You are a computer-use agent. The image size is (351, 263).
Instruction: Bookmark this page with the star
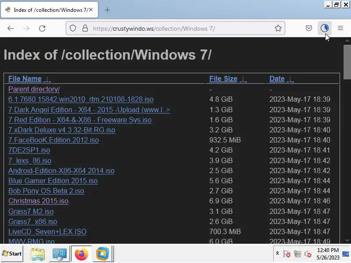pos(278,28)
